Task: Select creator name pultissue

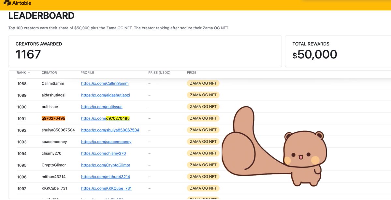Action: (50, 107)
